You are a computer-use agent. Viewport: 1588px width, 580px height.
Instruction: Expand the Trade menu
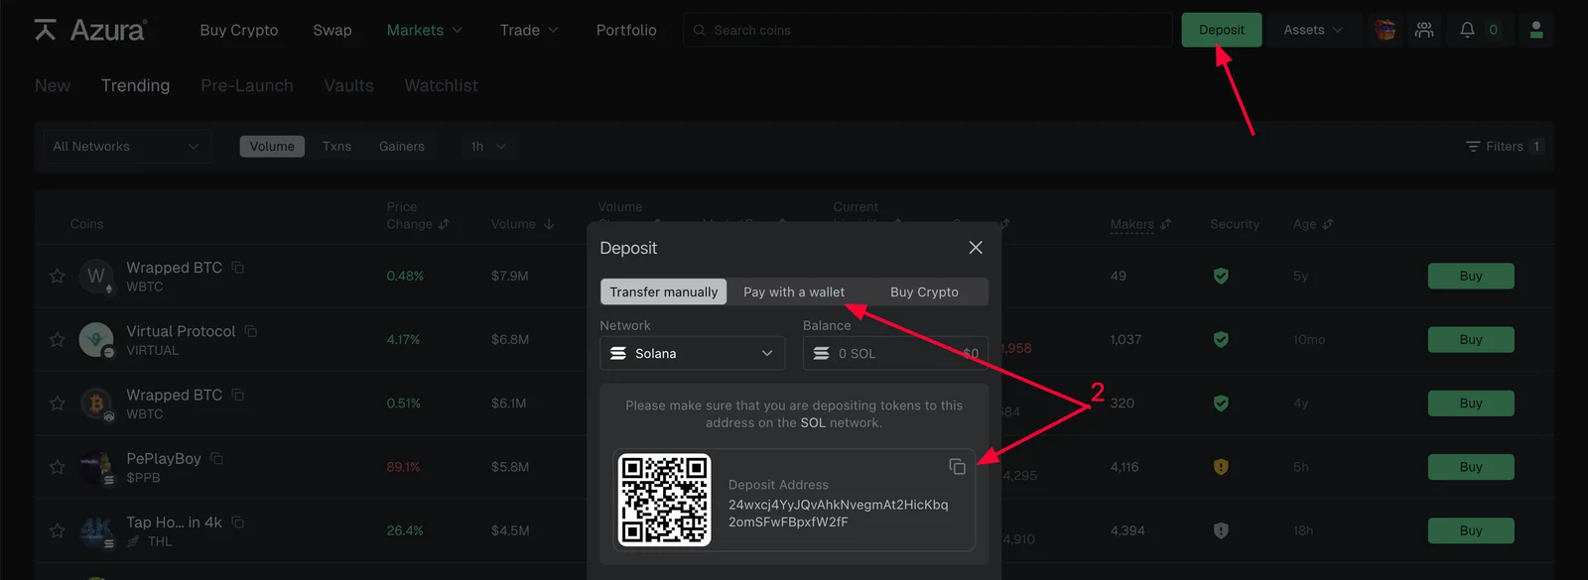pyautogui.click(x=529, y=30)
